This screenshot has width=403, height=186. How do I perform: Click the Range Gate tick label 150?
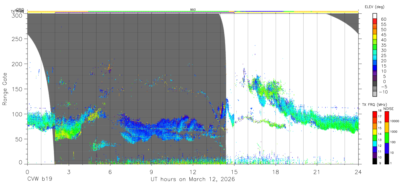tap(17, 89)
